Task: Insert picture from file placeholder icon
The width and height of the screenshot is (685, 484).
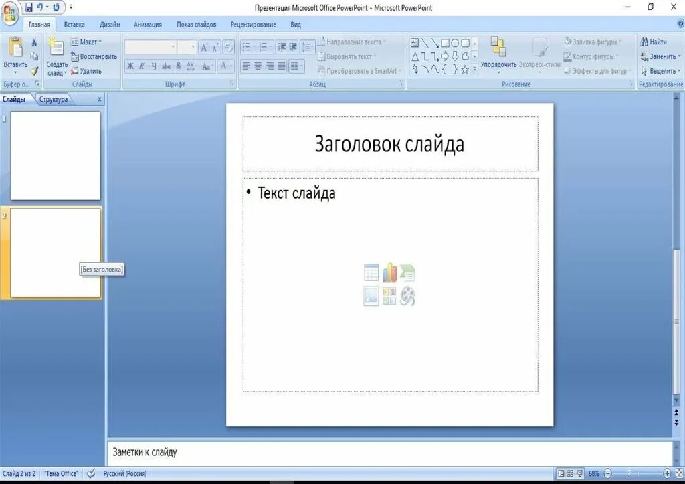Action: [371, 296]
